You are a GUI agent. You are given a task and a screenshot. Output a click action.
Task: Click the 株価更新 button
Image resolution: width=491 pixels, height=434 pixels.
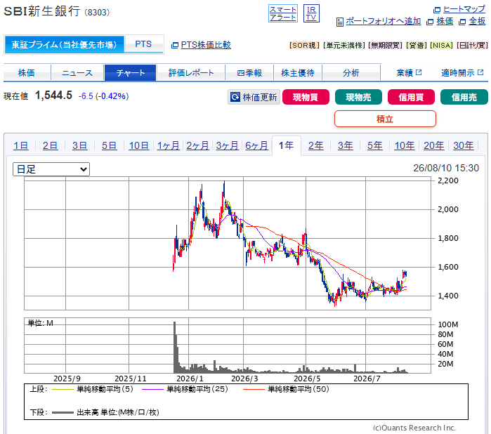point(254,97)
